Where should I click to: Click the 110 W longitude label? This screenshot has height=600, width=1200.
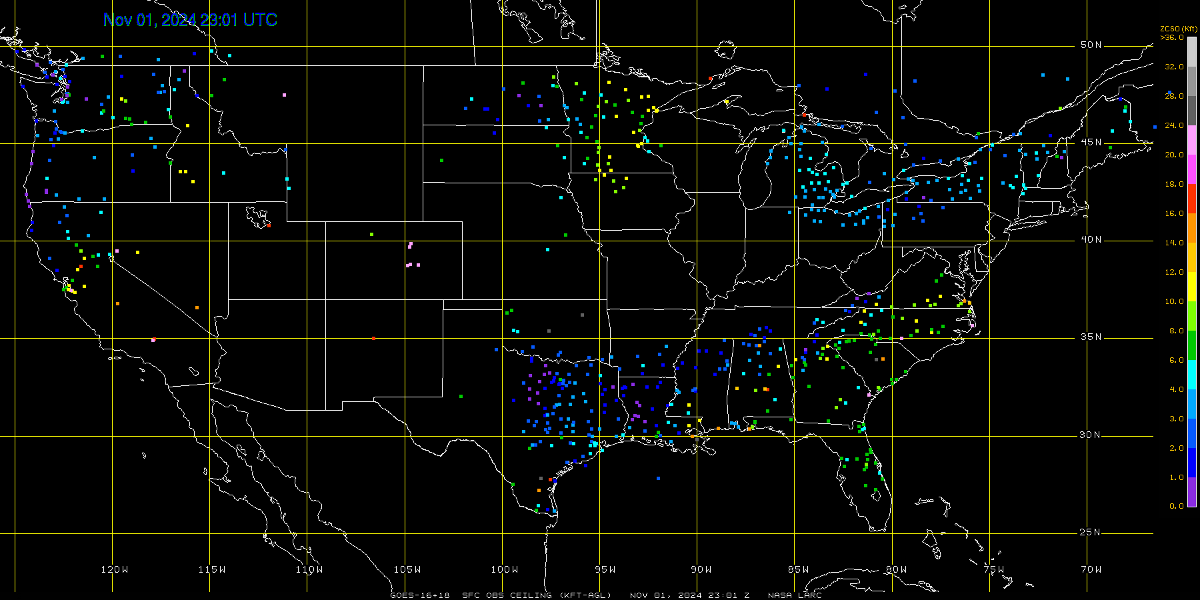(x=309, y=569)
